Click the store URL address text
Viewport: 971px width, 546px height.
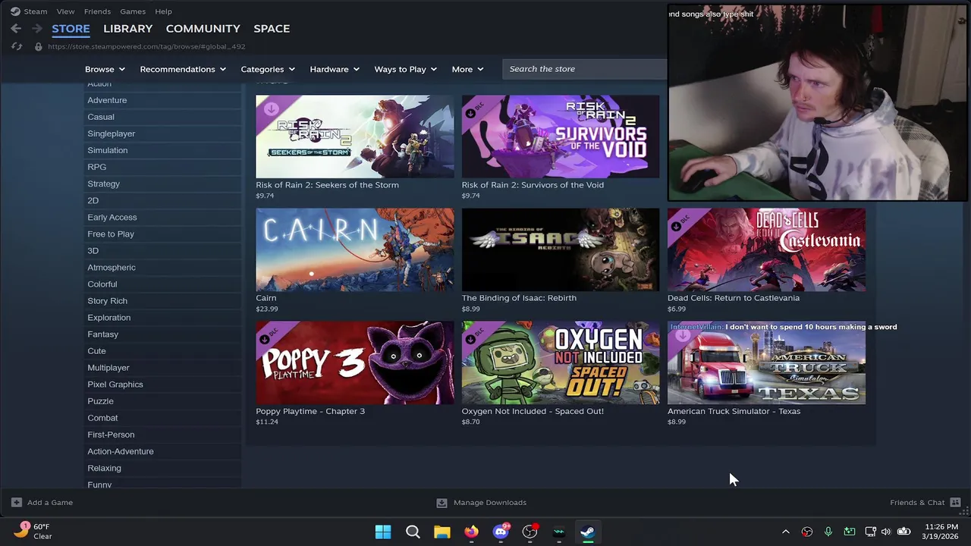point(146,46)
